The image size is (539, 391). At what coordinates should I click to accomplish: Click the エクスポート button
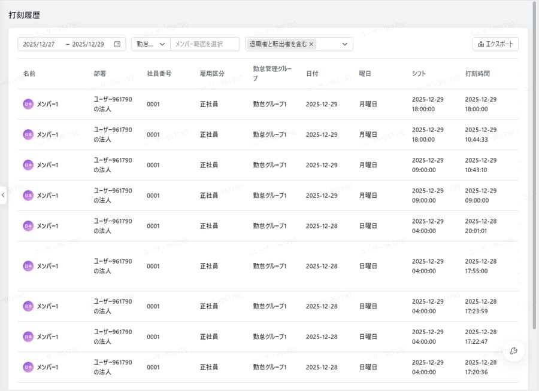pos(495,44)
